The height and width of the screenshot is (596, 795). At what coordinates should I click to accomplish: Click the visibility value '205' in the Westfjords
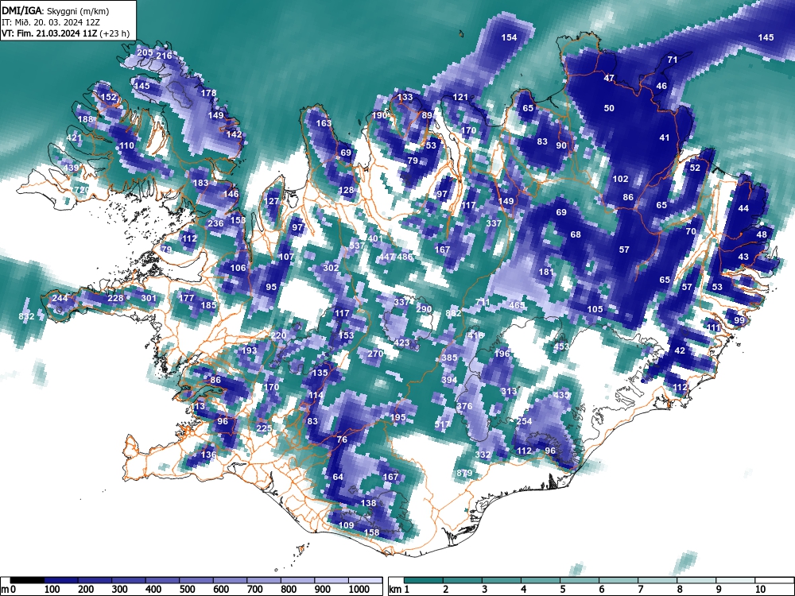[x=145, y=52]
